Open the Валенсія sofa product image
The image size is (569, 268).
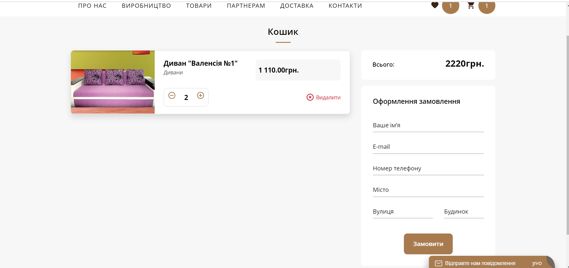[x=113, y=82]
